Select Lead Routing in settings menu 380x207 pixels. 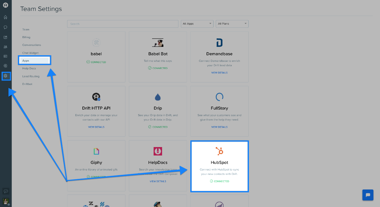[x=31, y=76]
